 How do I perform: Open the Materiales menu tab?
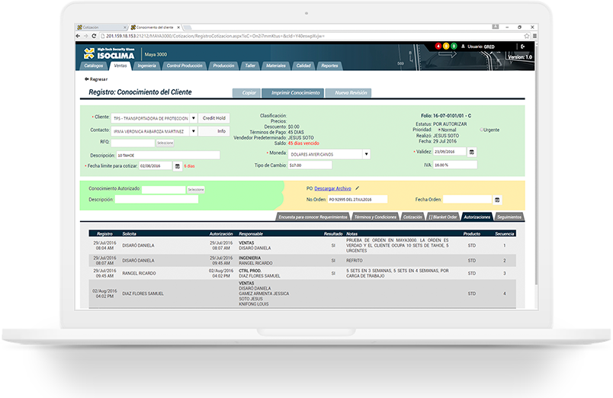(x=276, y=66)
